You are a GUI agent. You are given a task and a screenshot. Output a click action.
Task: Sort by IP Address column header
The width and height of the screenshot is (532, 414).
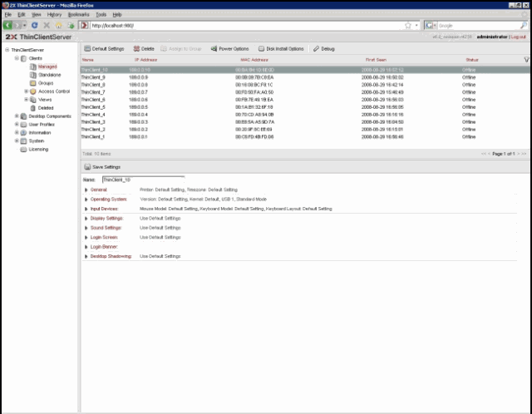(x=146, y=60)
